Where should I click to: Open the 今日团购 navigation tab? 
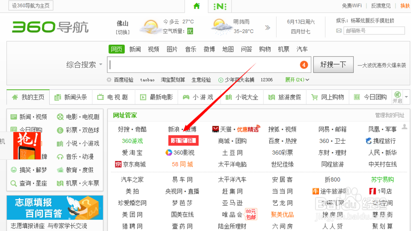point(370,97)
